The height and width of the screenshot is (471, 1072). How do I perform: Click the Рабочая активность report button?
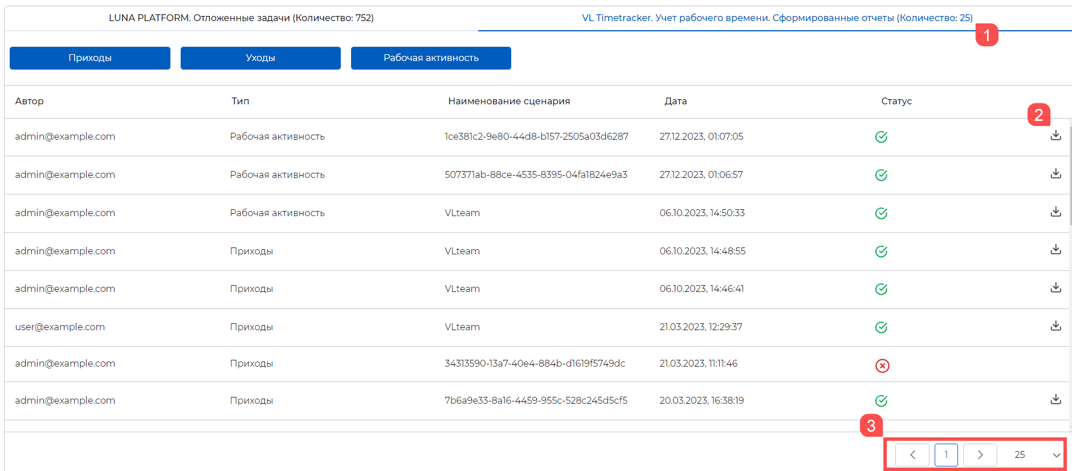(x=431, y=58)
